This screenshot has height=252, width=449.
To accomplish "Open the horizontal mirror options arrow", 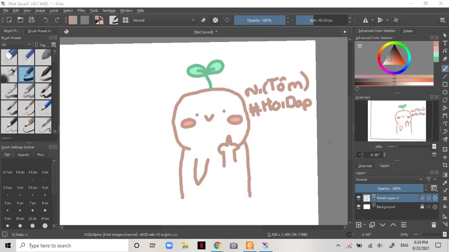I will [x=372, y=20].
